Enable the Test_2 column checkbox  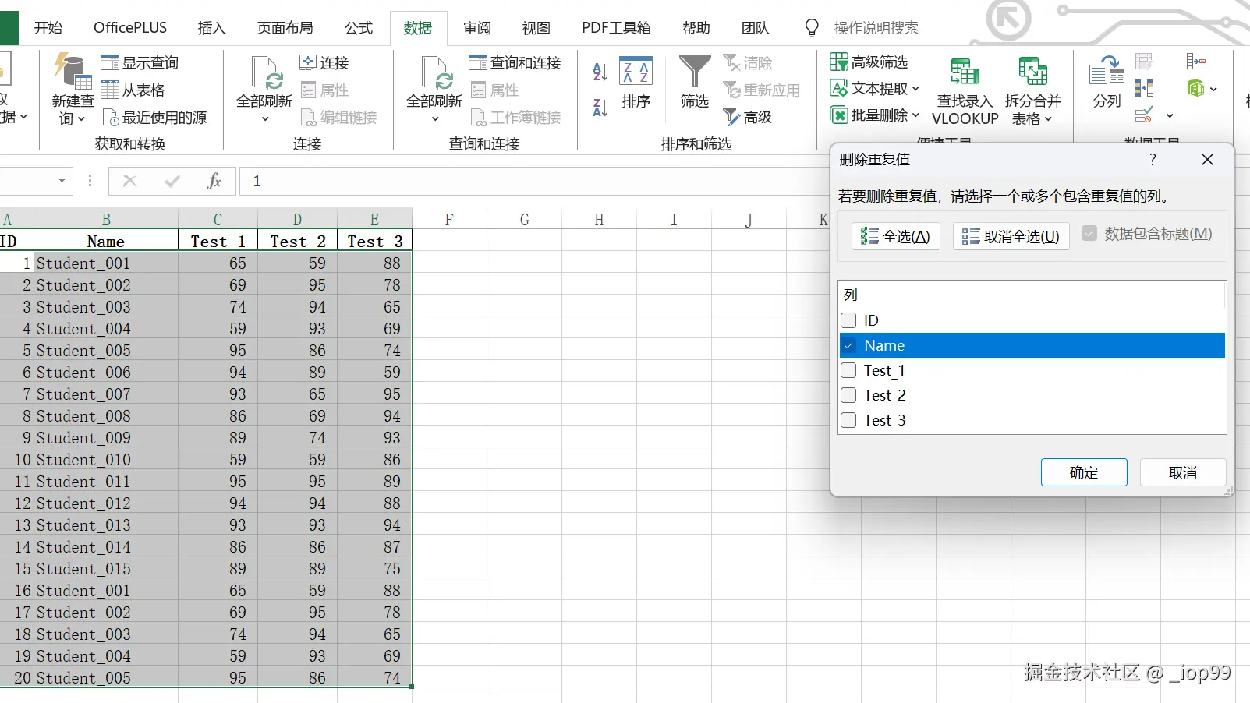pyautogui.click(x=849, y=395)
